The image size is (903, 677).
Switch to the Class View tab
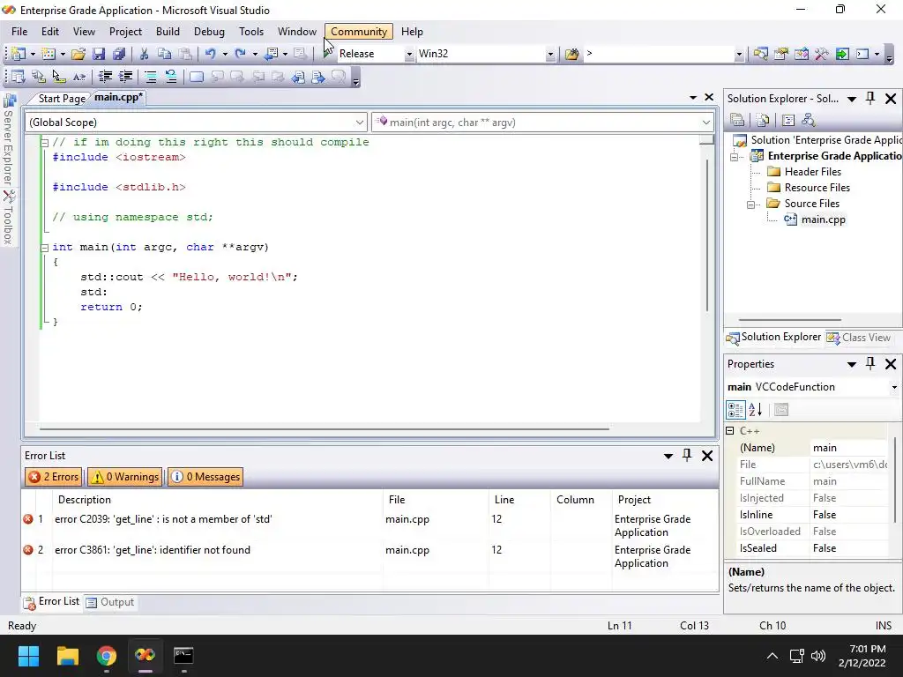pos(859,338)
